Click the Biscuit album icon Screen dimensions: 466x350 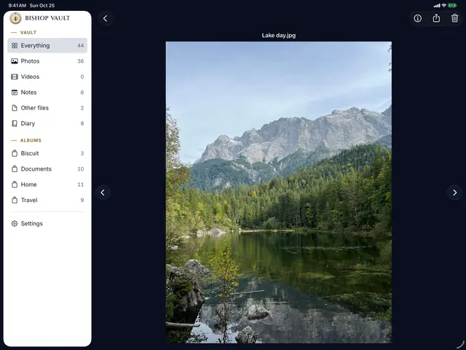click(x=15, y=153)
